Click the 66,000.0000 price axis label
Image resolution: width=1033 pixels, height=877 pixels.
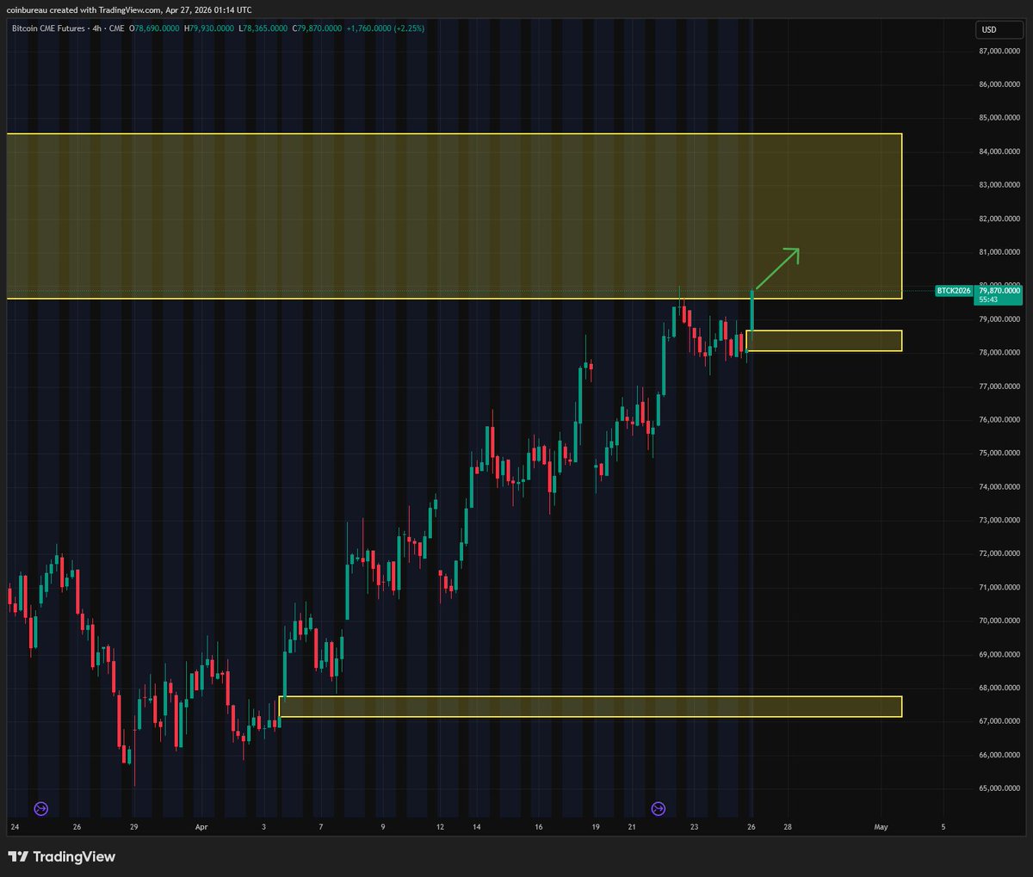point(999,755)
